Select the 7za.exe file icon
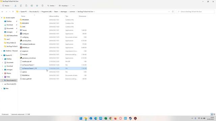The image size is (216, 121). pos(21,30)
